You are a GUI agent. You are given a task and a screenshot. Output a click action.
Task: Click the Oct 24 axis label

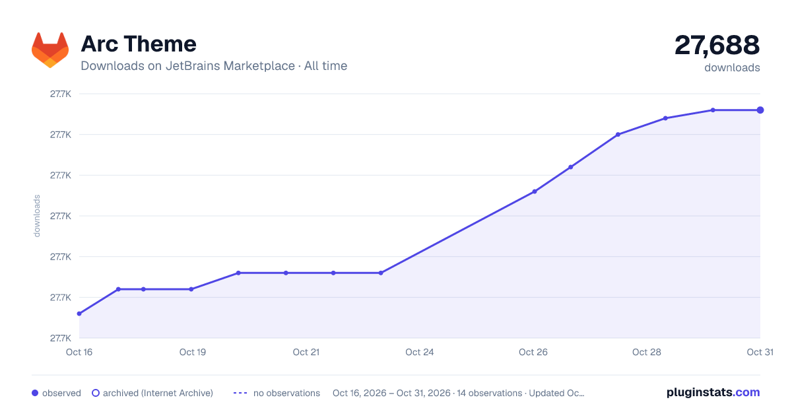tap(420, 352)
